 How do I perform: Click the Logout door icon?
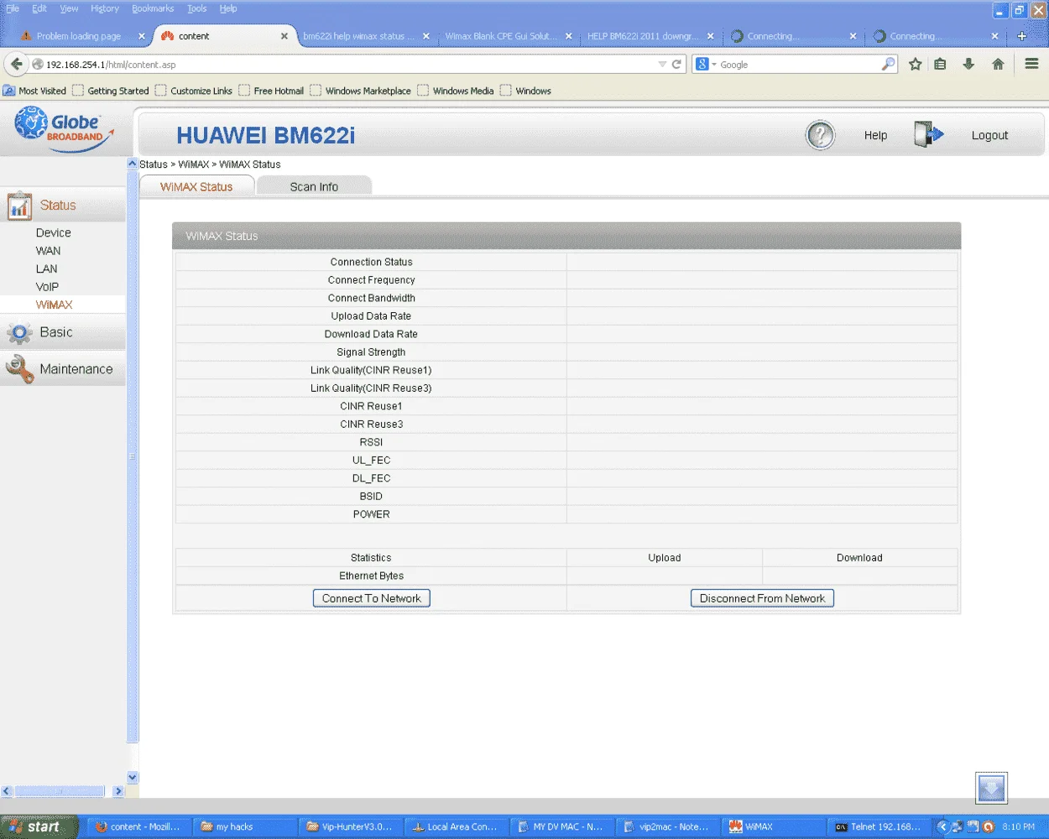[928, 134]
